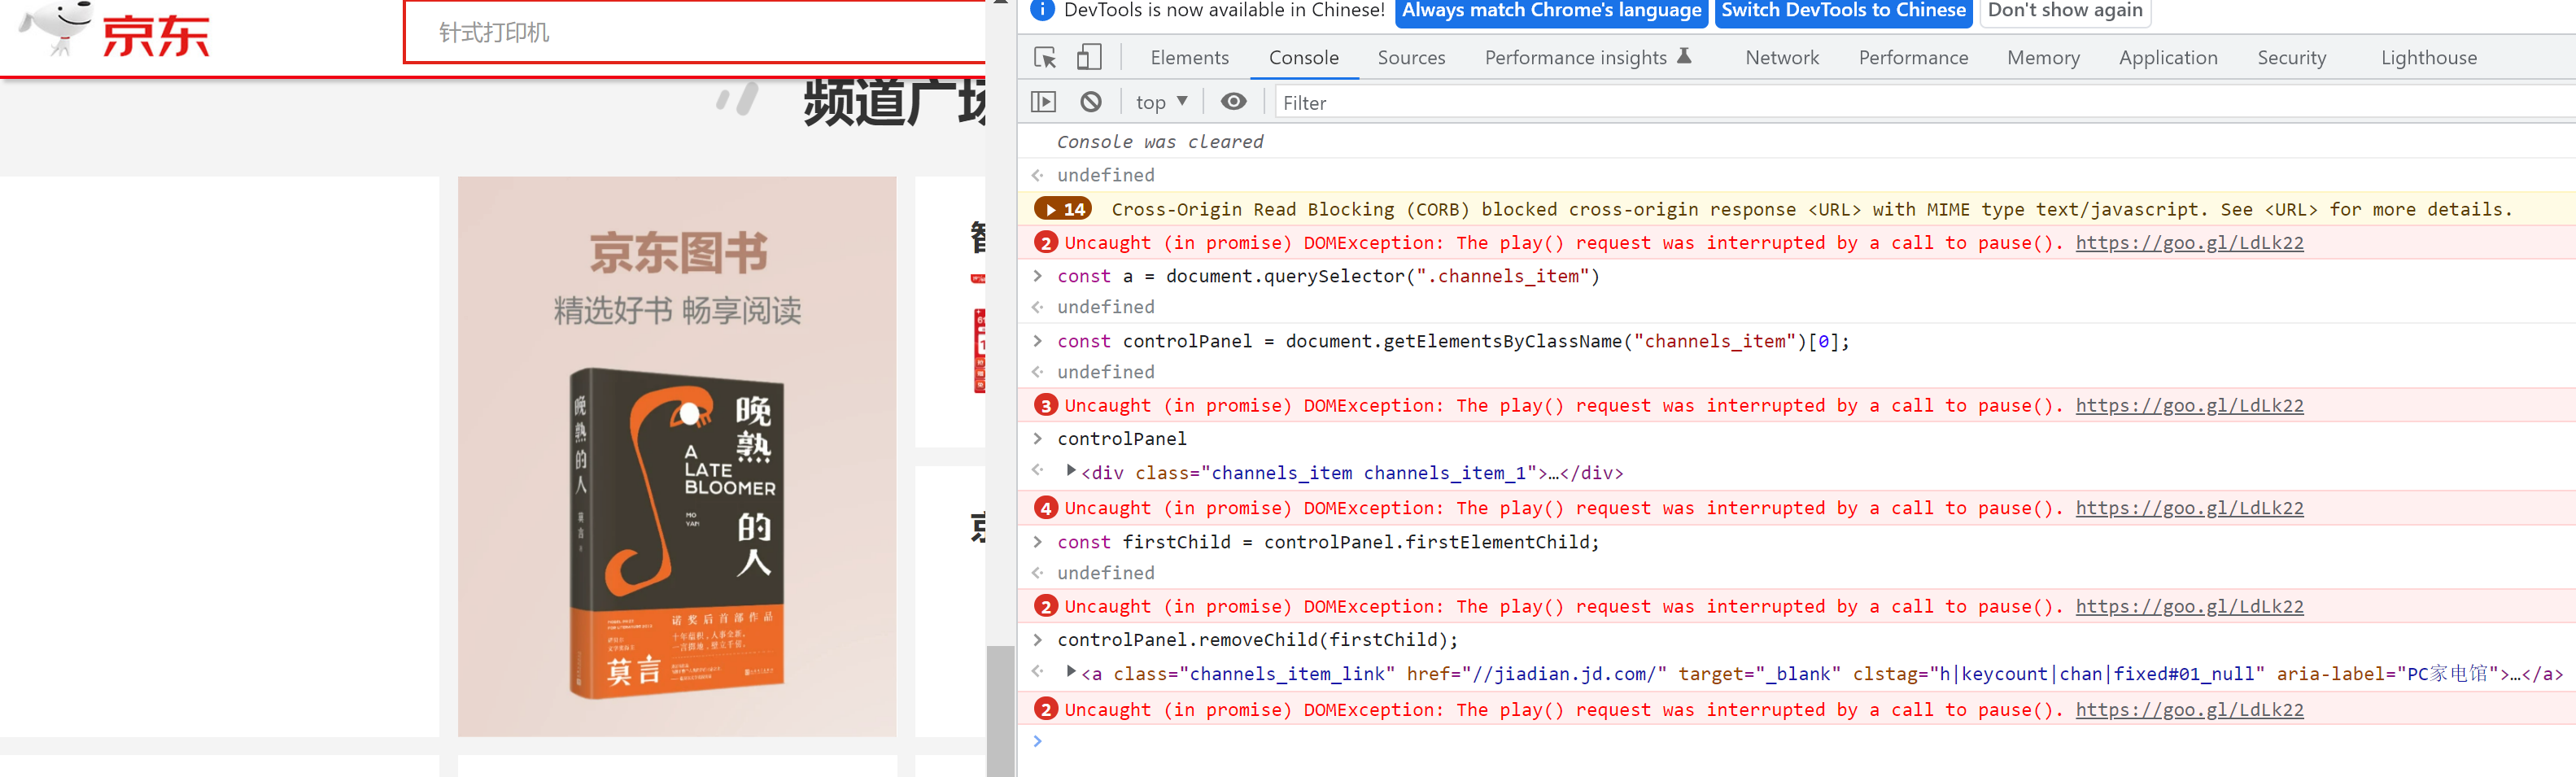Click the 晚熟的人 book cover image
This screenshot has width=2576, height=777.
(677, 533)
